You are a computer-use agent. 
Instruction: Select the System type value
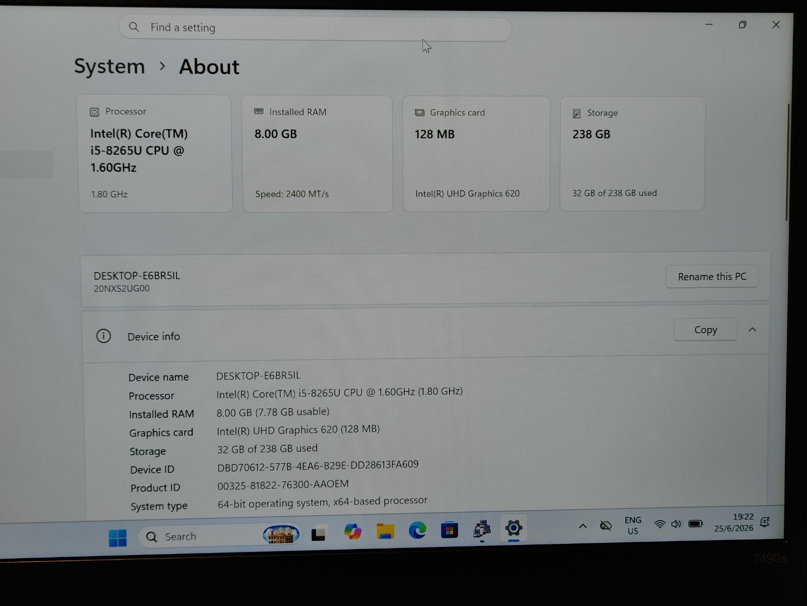(x=322, y=501)
